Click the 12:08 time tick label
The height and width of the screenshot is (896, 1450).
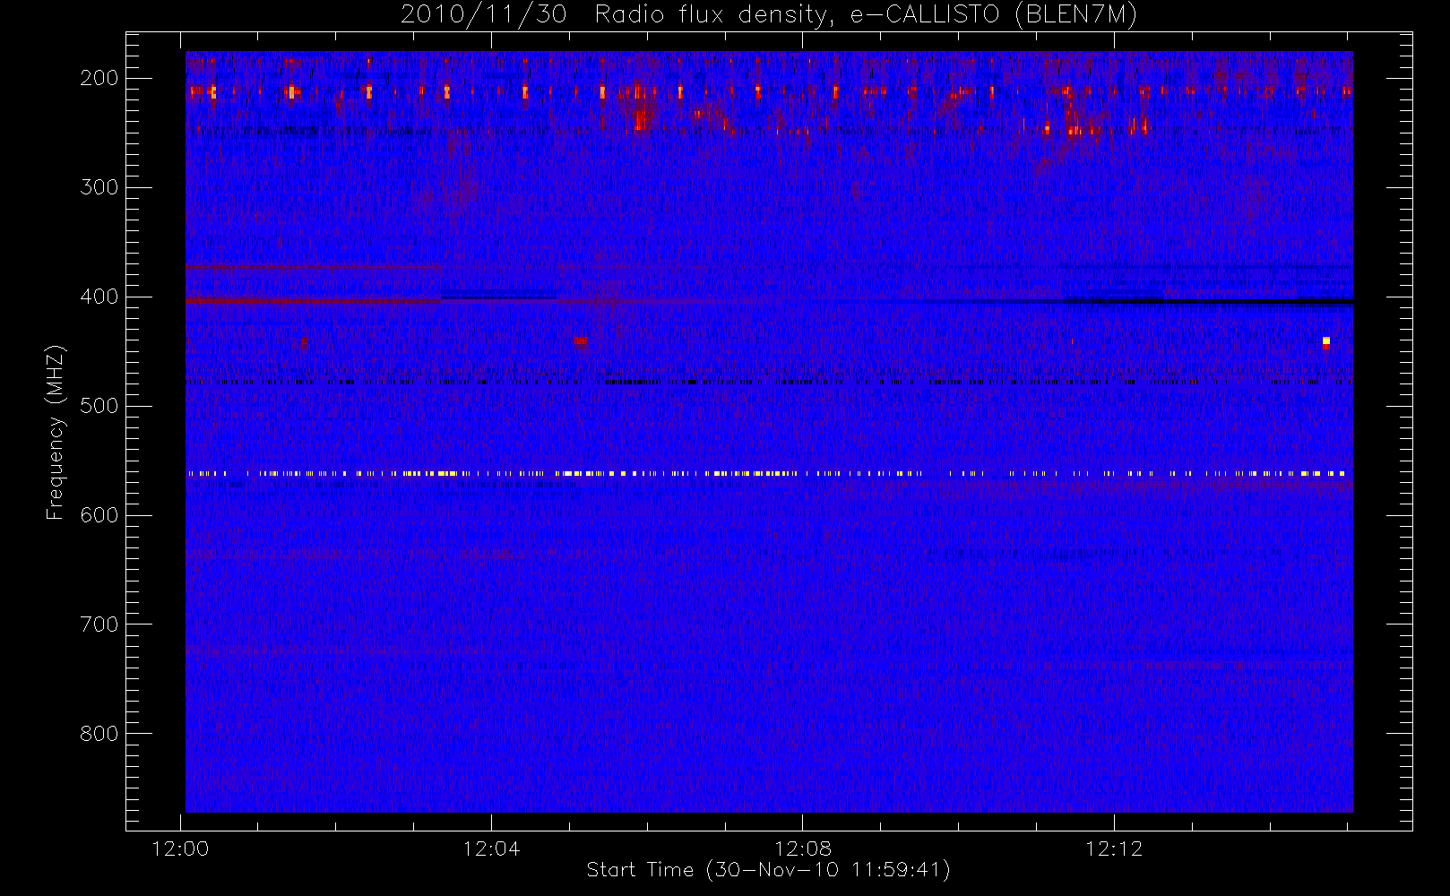point(803,849)
